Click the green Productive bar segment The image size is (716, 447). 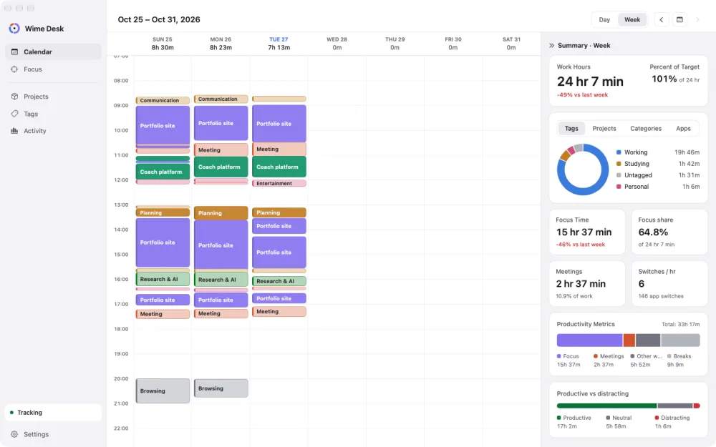606,406
